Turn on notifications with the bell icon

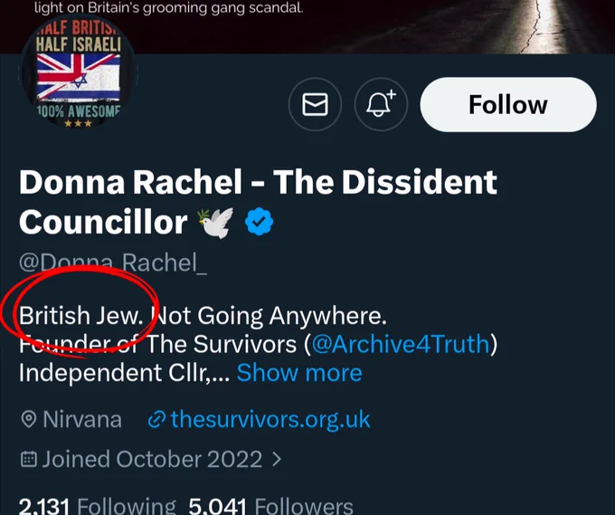[x=381, y=104]
